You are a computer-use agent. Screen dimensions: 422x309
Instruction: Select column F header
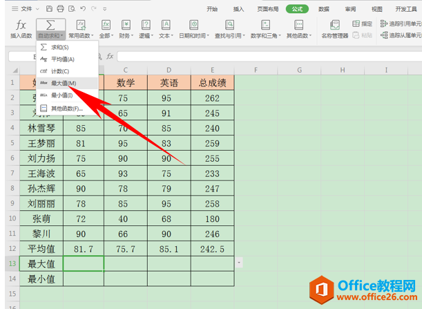pyautogui.click(x=256, y=71)
